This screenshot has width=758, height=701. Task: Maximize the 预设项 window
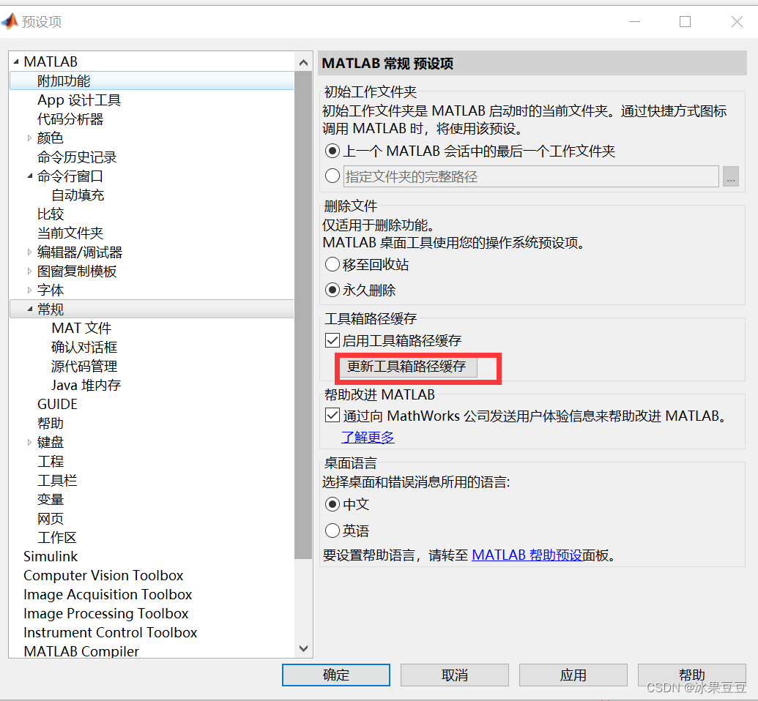[685, 22]
